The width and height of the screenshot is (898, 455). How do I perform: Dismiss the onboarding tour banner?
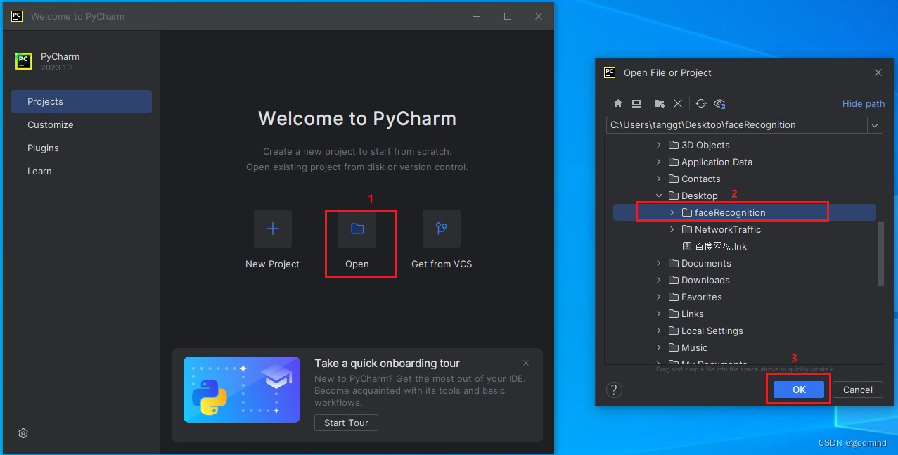tap(526, 363)
